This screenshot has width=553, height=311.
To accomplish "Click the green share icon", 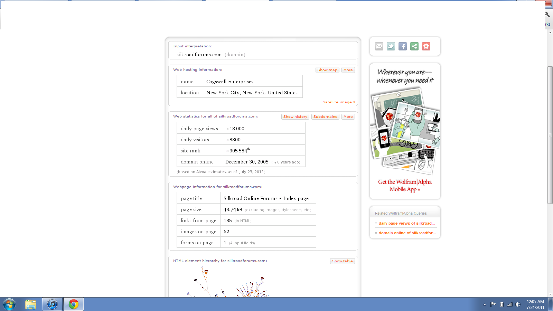I will pos(414,46).
